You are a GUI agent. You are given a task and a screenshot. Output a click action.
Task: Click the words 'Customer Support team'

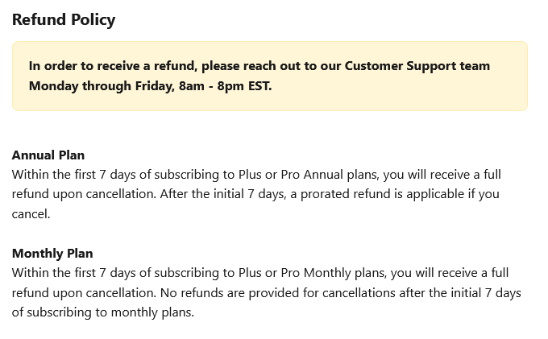coord(417,66)
